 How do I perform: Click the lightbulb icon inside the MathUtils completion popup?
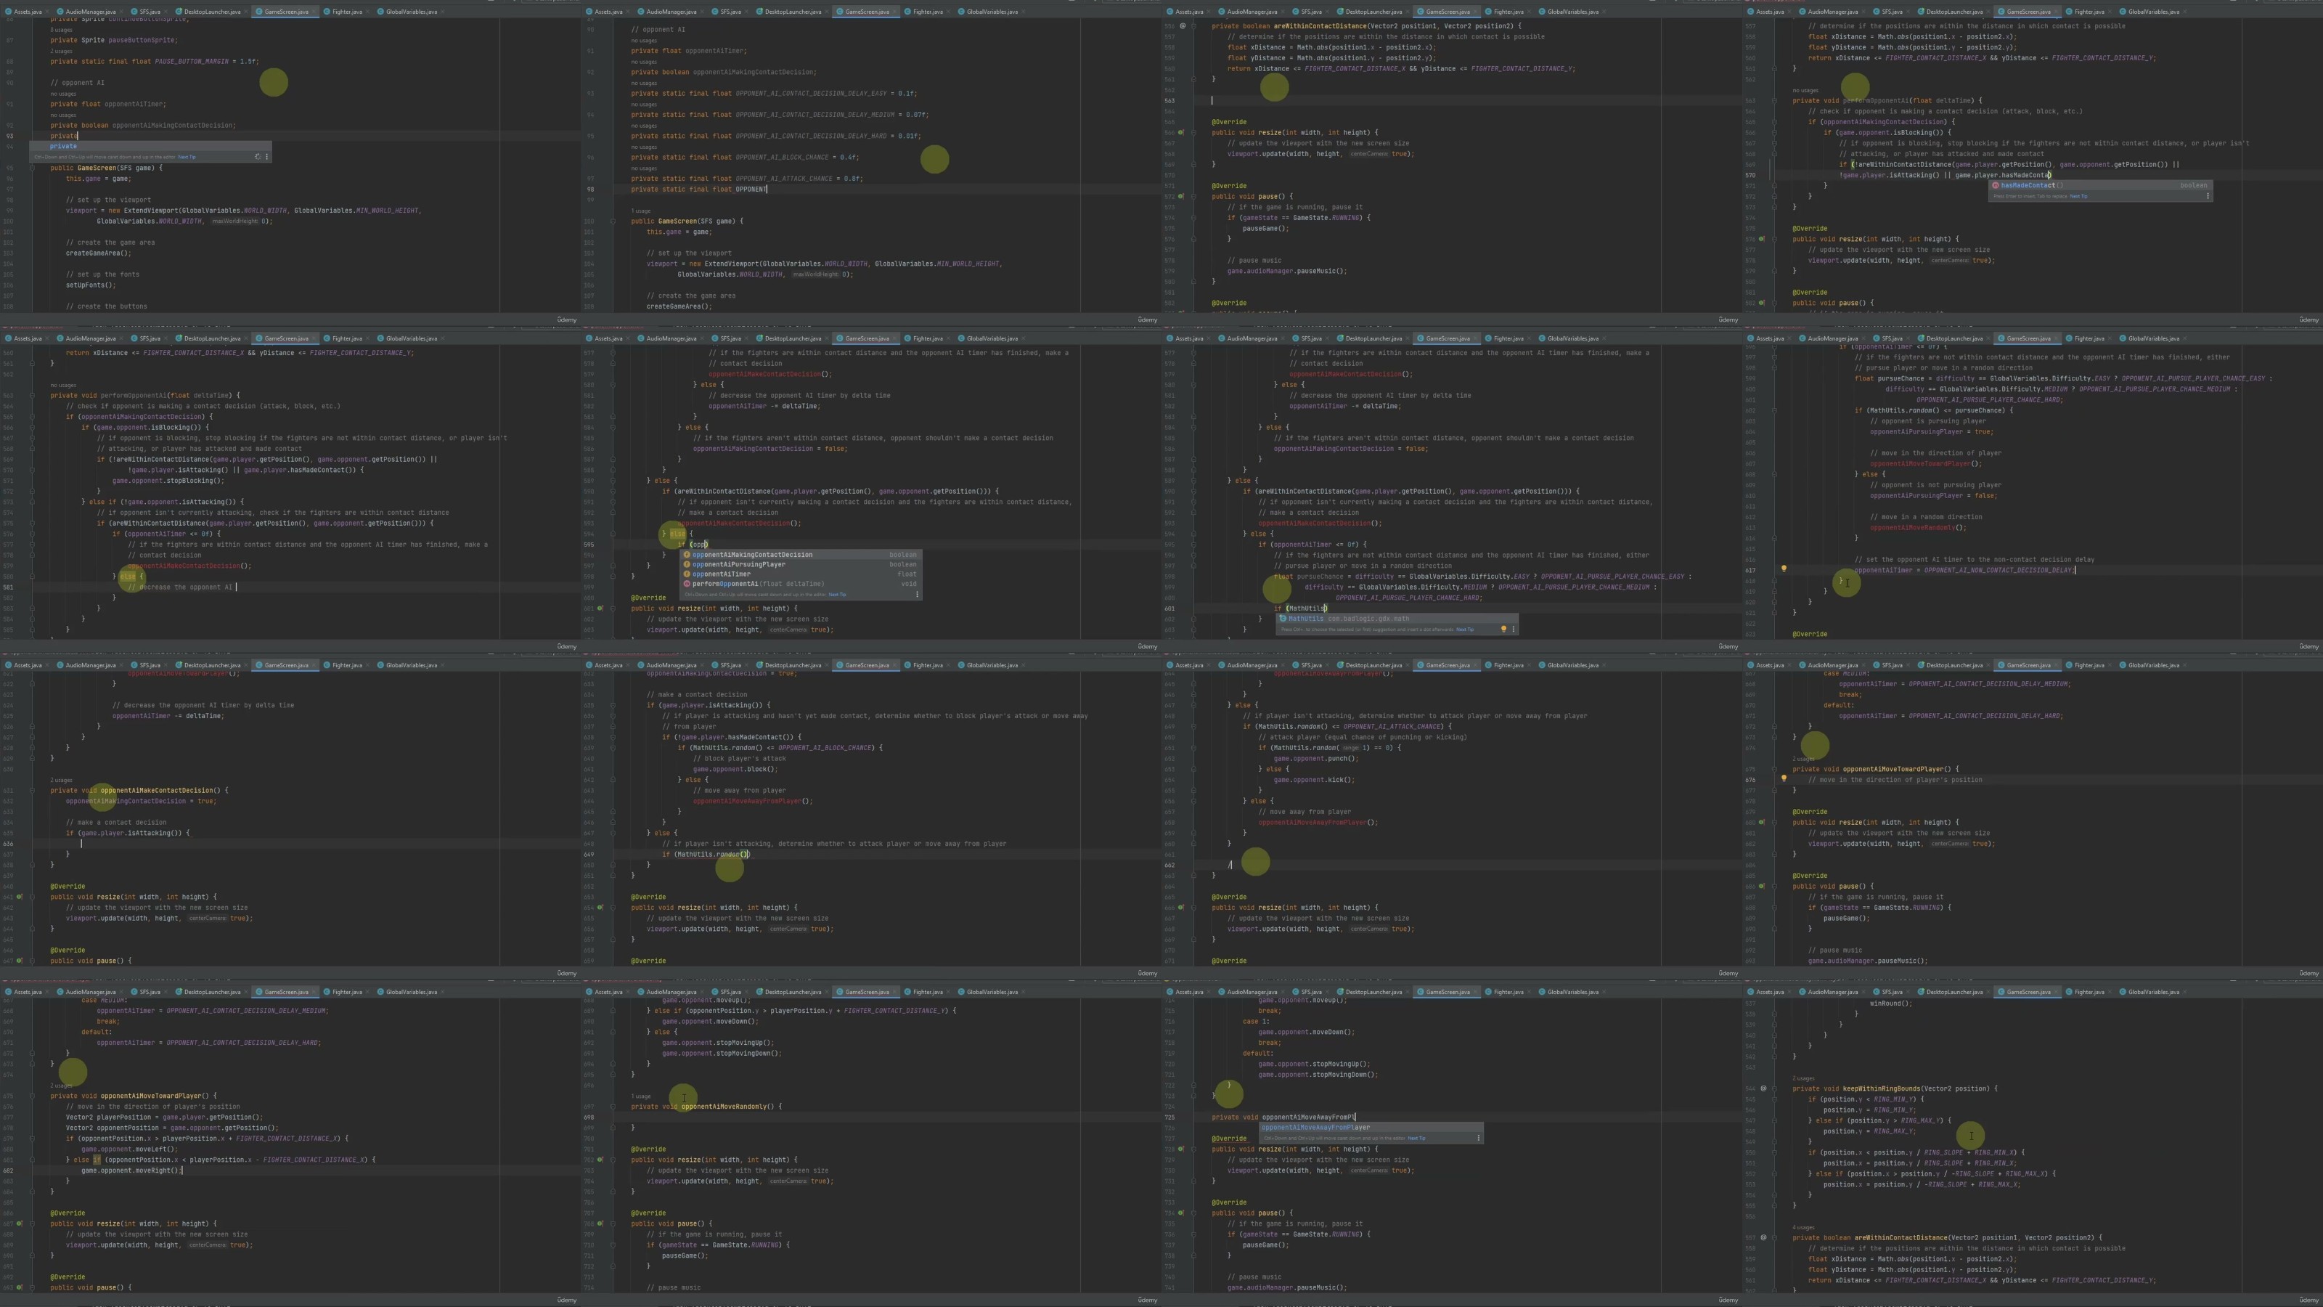(1503, 630)
